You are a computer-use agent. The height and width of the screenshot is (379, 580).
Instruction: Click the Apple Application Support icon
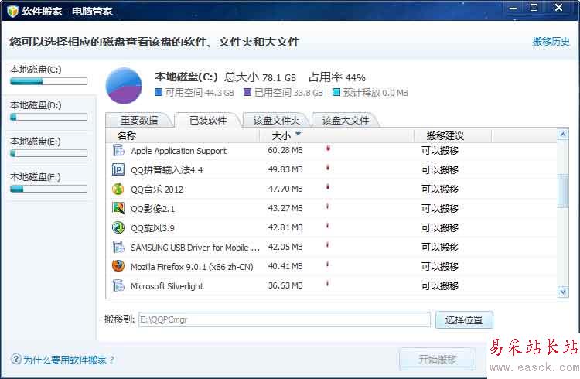coord(118,150)
